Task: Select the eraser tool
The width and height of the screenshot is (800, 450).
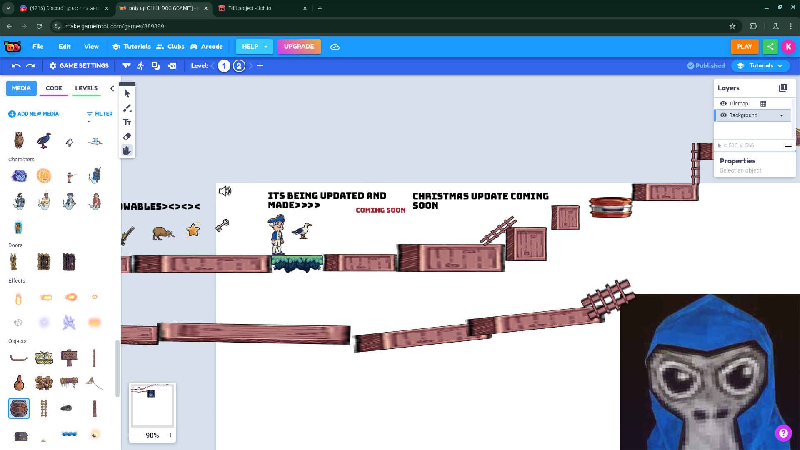Action: tap(127, 136)
